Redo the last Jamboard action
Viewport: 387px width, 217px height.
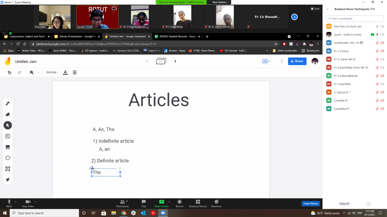click(19, 72)
